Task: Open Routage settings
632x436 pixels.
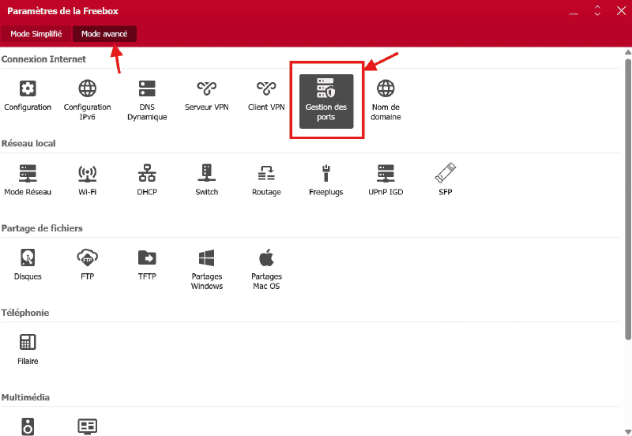Action: click(x=266, y=180)
